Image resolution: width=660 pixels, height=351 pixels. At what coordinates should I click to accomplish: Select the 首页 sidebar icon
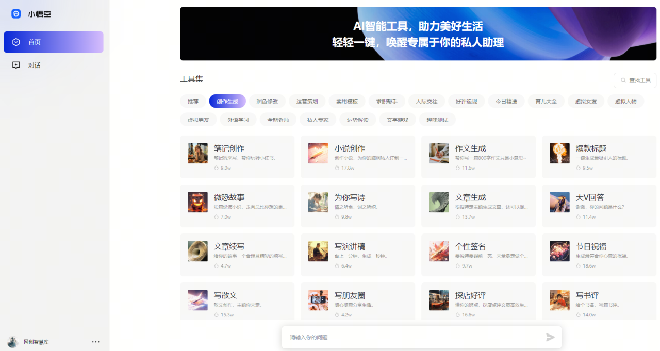pos(15,42)
